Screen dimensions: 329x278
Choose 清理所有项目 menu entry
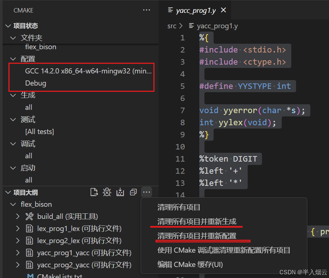179,207
